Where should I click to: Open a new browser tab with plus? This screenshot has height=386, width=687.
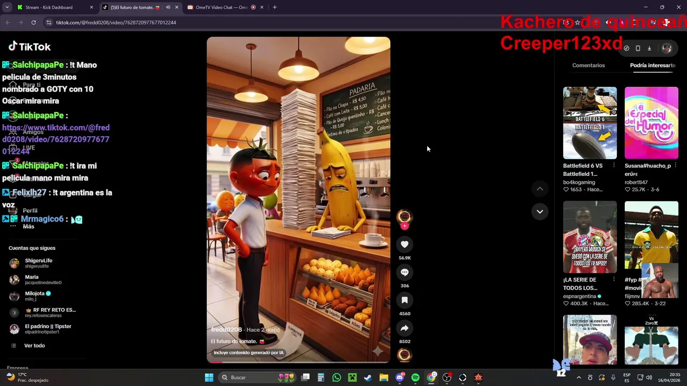pyautogui.click(x=274, y=8)
